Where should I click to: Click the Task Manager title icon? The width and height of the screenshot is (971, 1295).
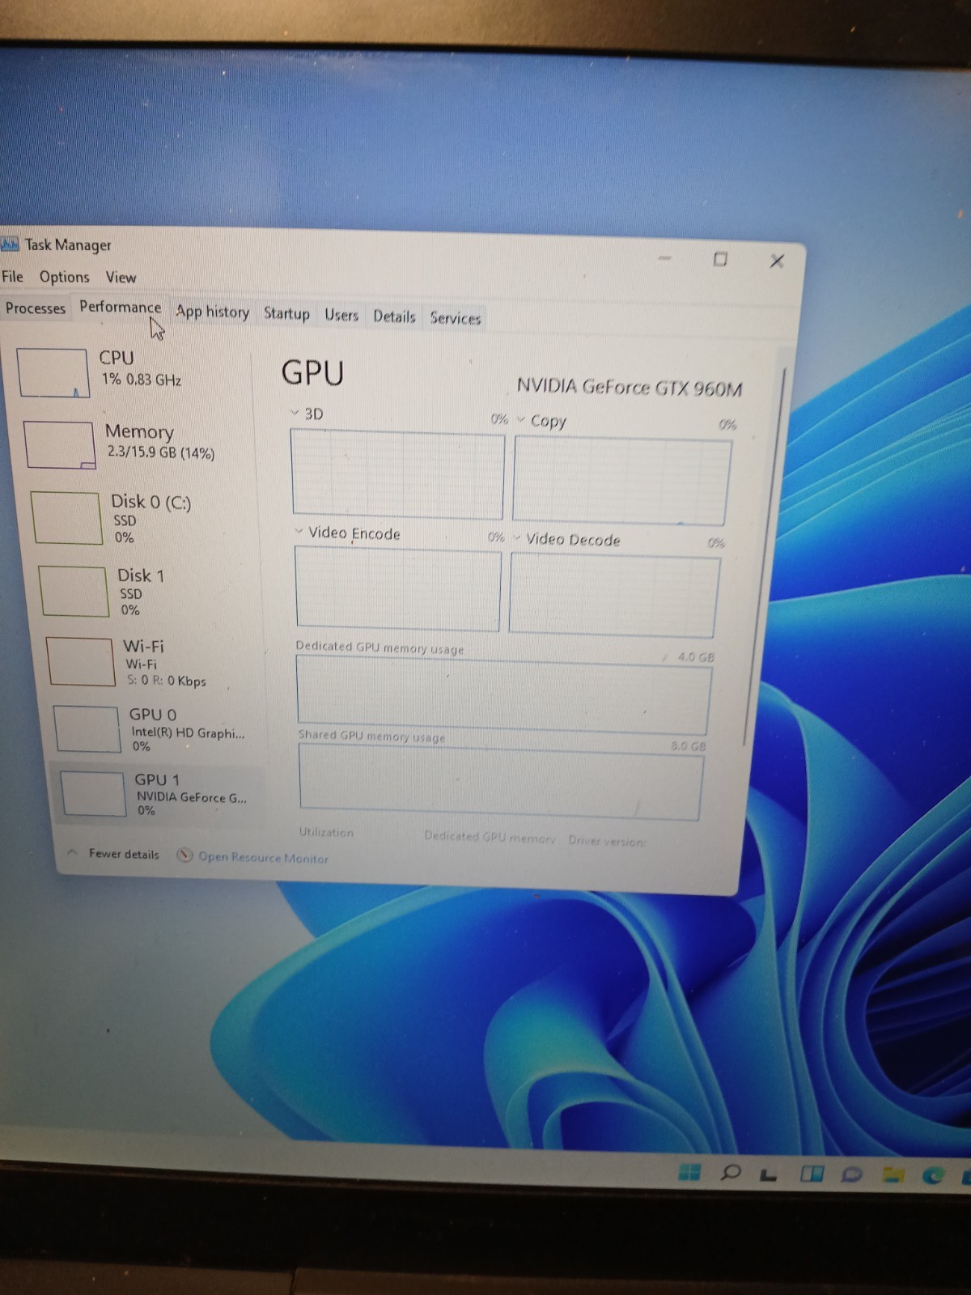coord(10,244)
